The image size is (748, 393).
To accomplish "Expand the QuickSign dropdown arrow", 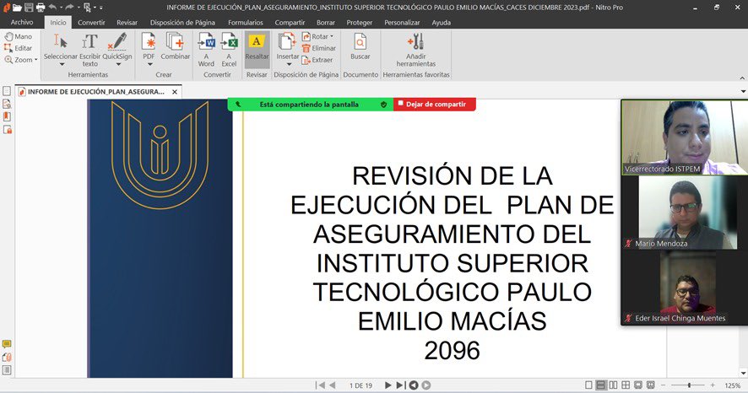I will click(x=118, y=64).
